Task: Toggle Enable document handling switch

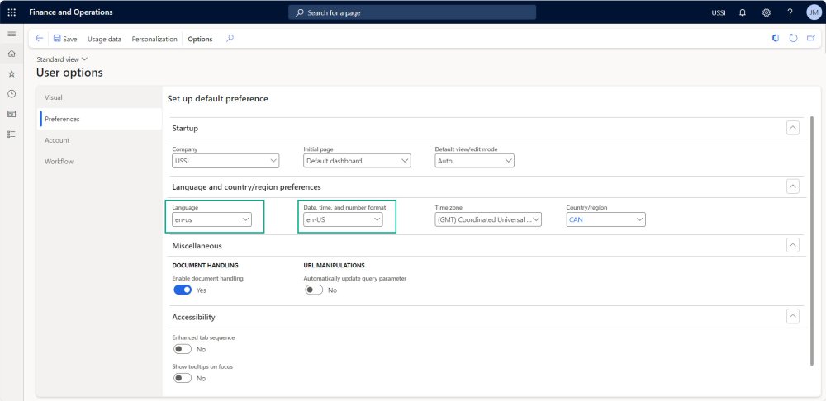Action: click(183, 290)
